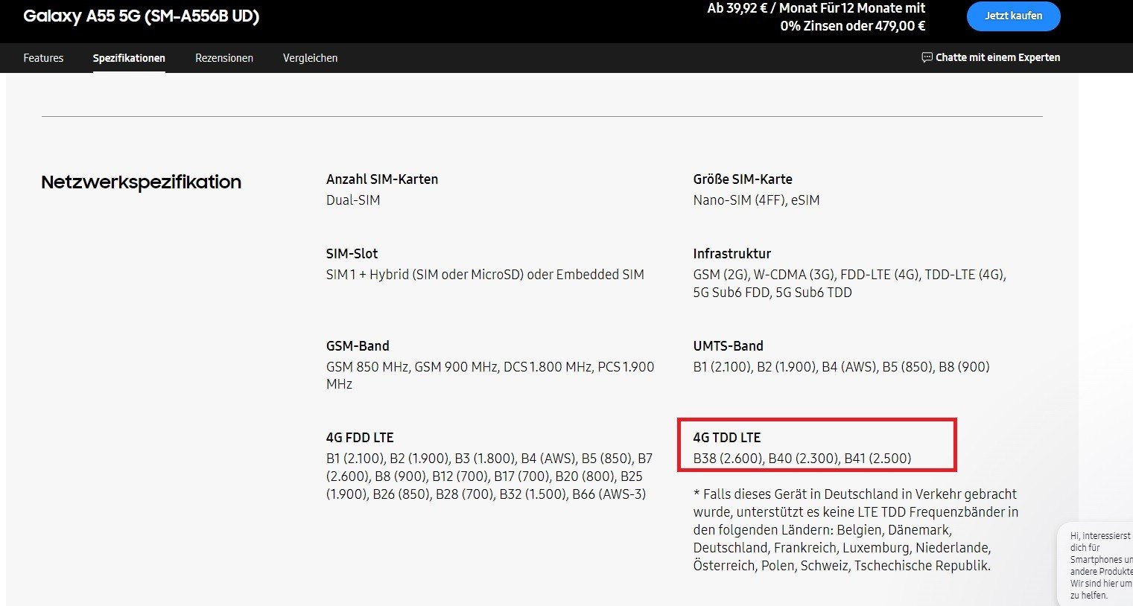This screenshot has height=606, width=1133.
Task: Click the Größe SIM-Karte label
Action: [742, 179]
